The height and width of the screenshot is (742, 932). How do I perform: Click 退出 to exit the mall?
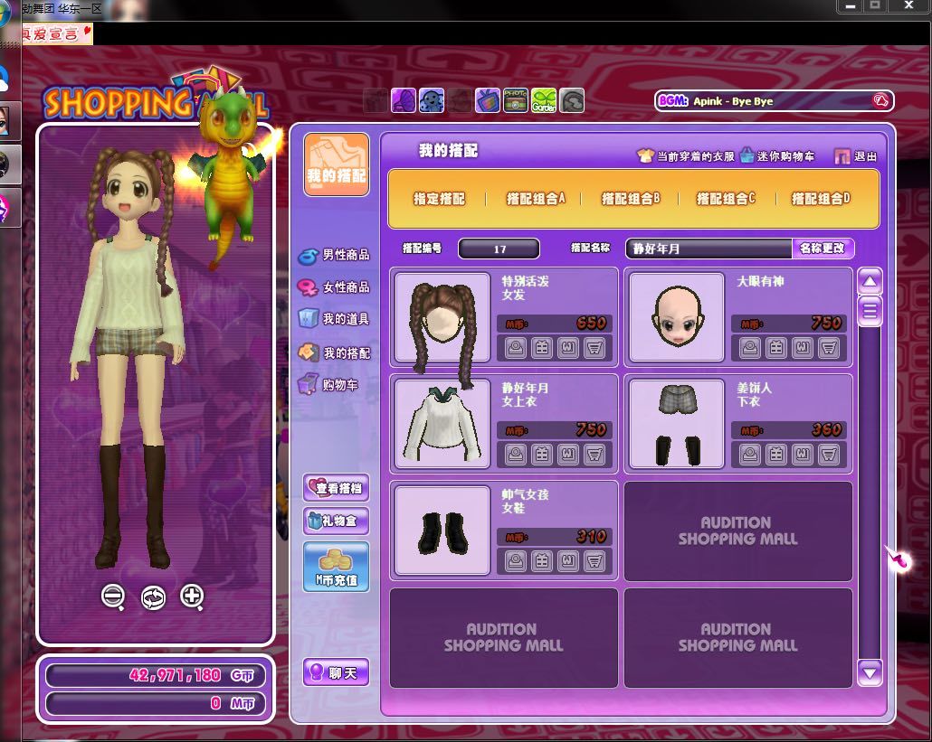[x=856, y=156]
